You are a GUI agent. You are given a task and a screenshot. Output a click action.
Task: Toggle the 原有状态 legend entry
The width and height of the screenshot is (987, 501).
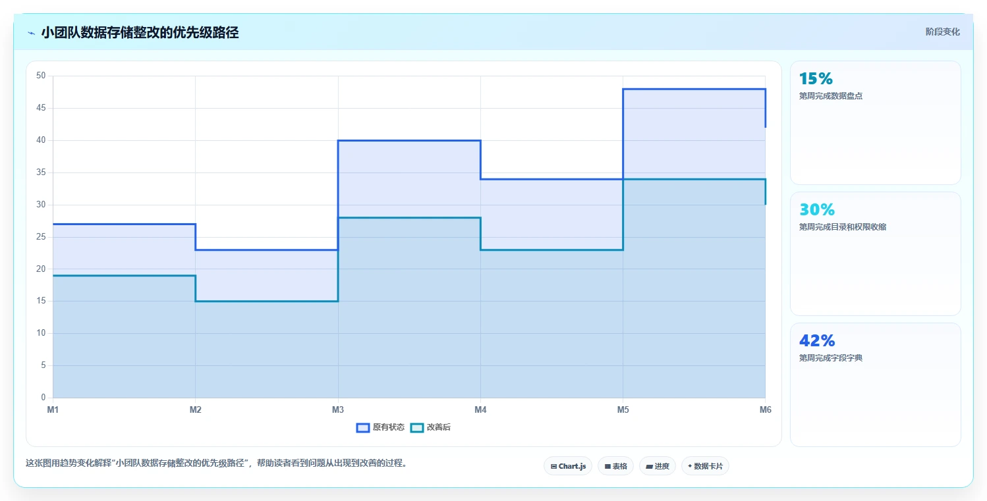[380, 427]
